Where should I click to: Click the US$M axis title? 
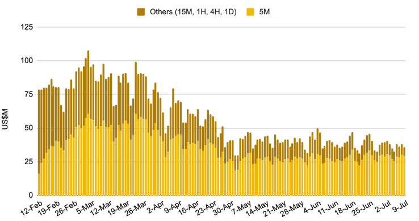tap(5, 119)
